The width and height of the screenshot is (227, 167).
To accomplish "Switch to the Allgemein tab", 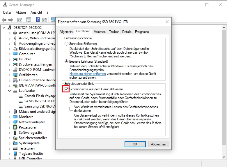I will pos(66,32).
